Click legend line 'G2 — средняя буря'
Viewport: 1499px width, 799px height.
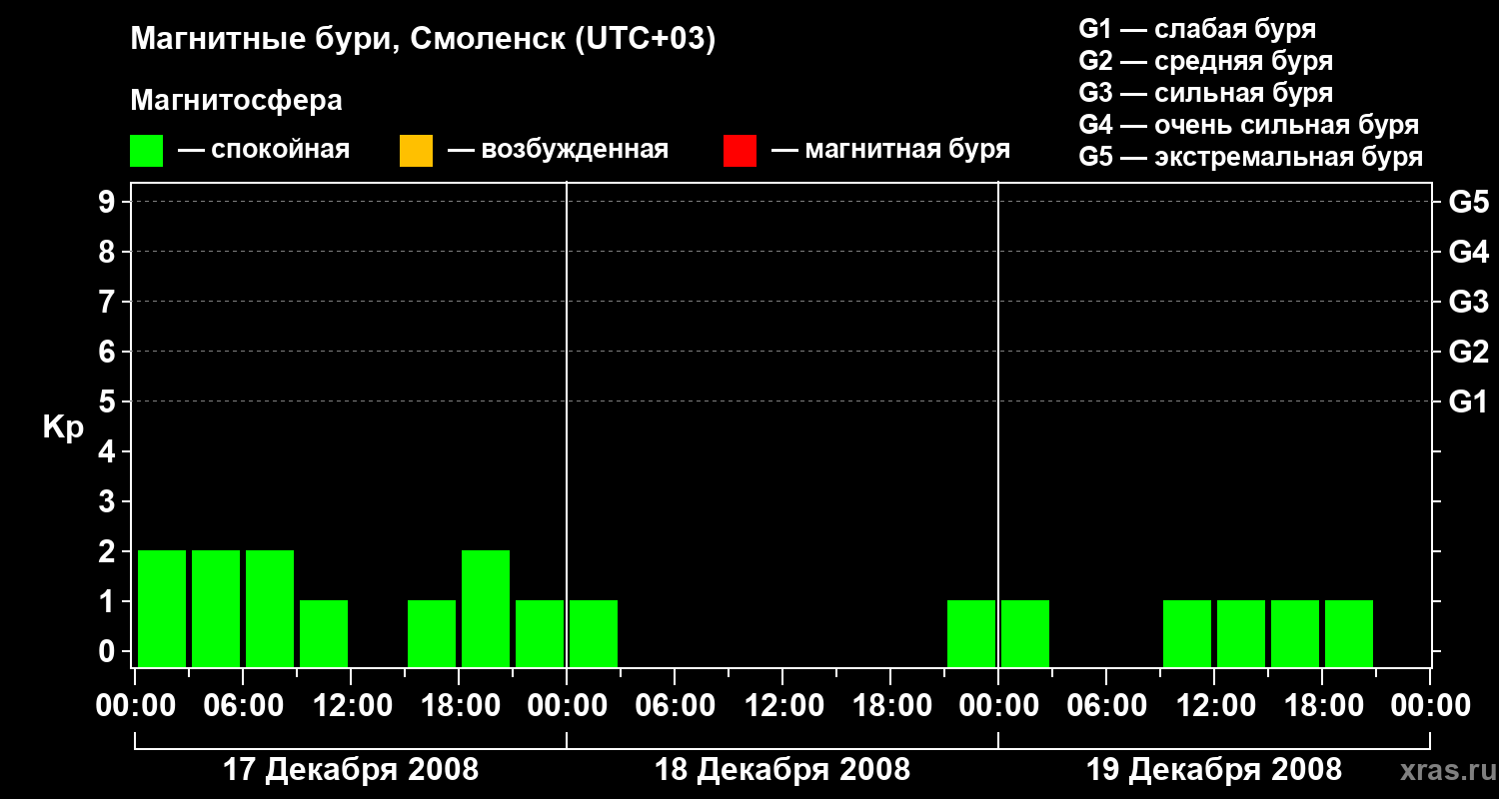click(x=1205, y=61)
